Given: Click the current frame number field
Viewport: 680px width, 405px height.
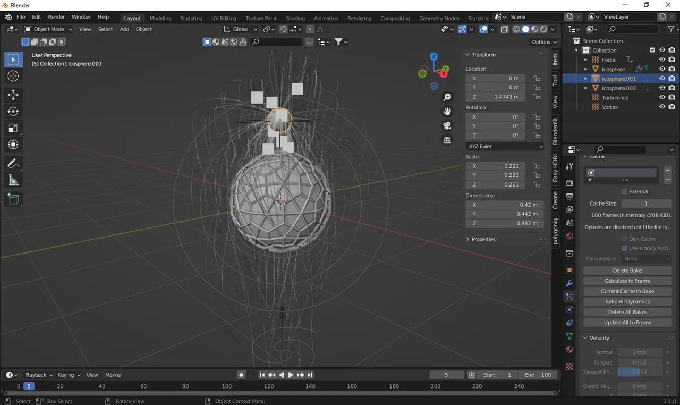Looking at the screenshot, I should pyautogui.click(x=446, y=375).
